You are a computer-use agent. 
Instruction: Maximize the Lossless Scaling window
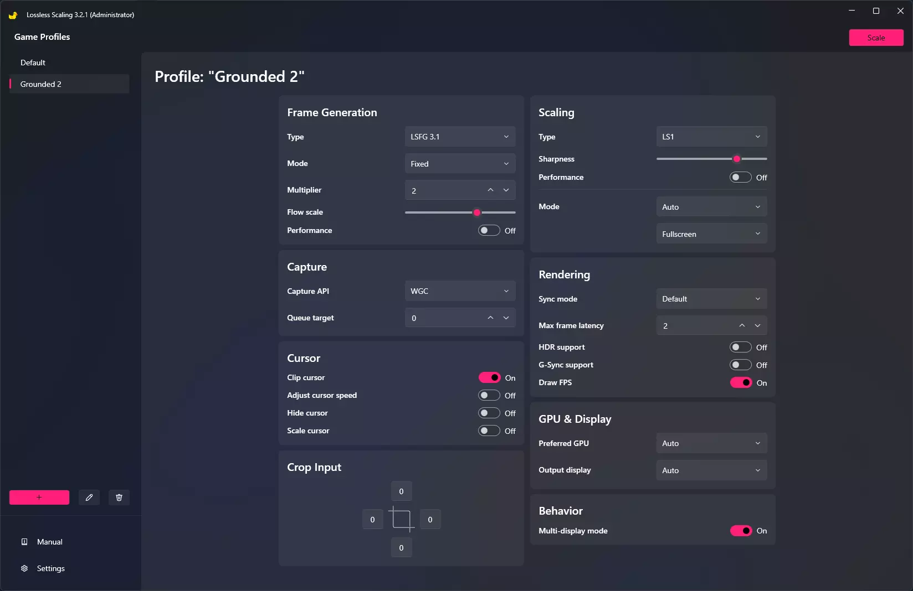click(x=876, y=11)
